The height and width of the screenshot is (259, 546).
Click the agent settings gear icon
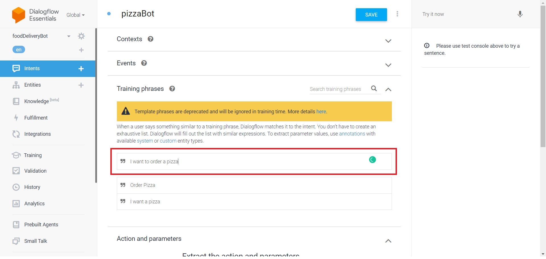(x=81, y=36)
